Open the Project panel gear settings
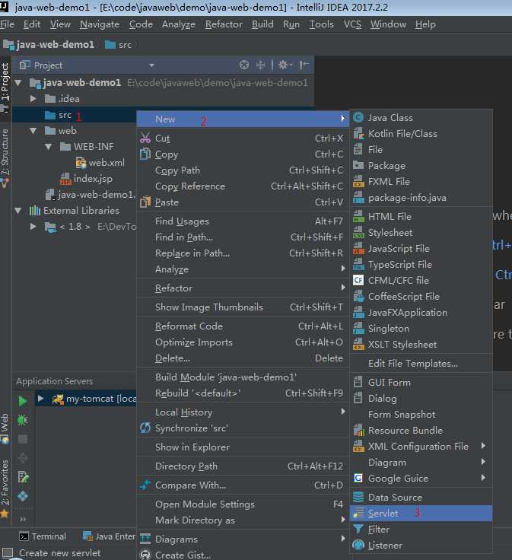Viewport: 512px width, 560px height. tap(285, 65)
